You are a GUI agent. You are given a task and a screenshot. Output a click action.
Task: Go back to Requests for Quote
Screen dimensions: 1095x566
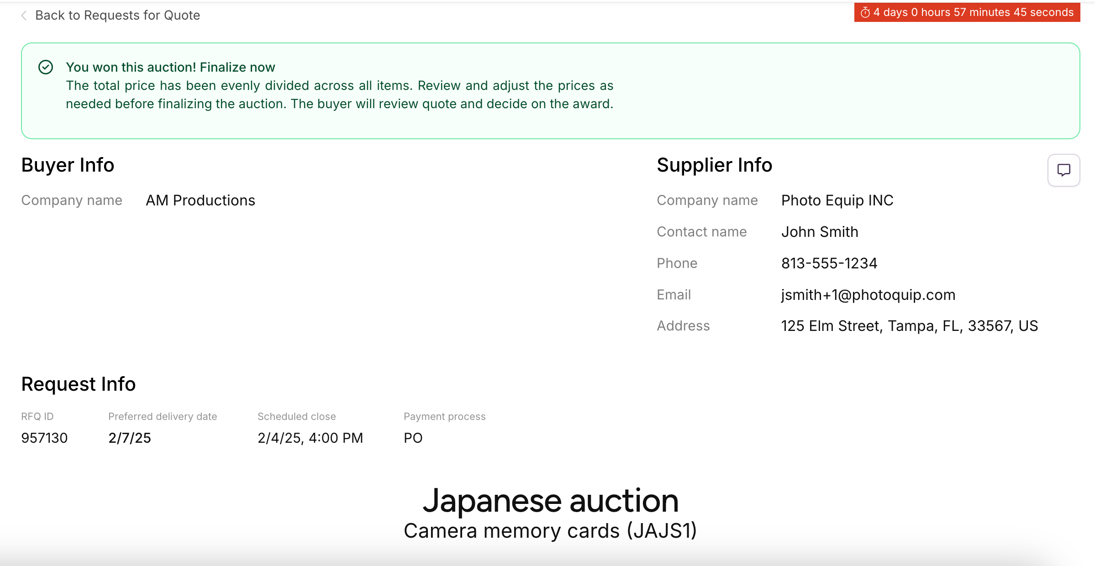[117, 16]
